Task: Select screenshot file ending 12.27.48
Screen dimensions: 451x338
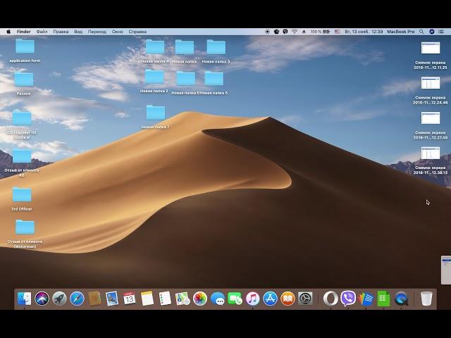Action: 431,118
